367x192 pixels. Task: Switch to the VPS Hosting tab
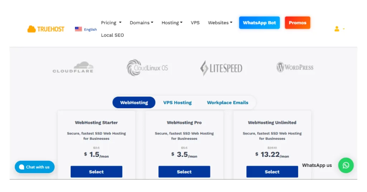[177, 102]
